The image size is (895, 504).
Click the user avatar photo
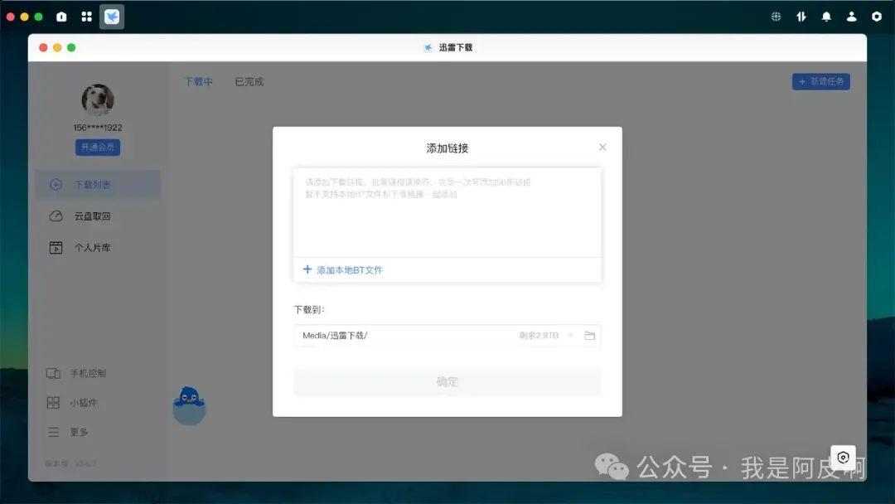pos(98,99)
